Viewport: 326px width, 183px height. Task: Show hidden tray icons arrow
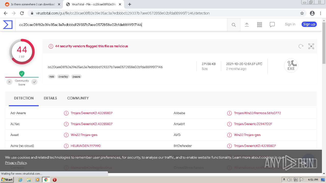click(284, 180)
